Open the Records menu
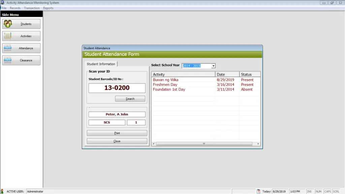Image resolution: width=345 pixels, height=194 pixels. (15, 8)
